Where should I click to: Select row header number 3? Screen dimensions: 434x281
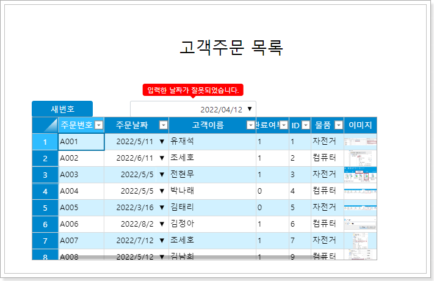tap(45, 175)
